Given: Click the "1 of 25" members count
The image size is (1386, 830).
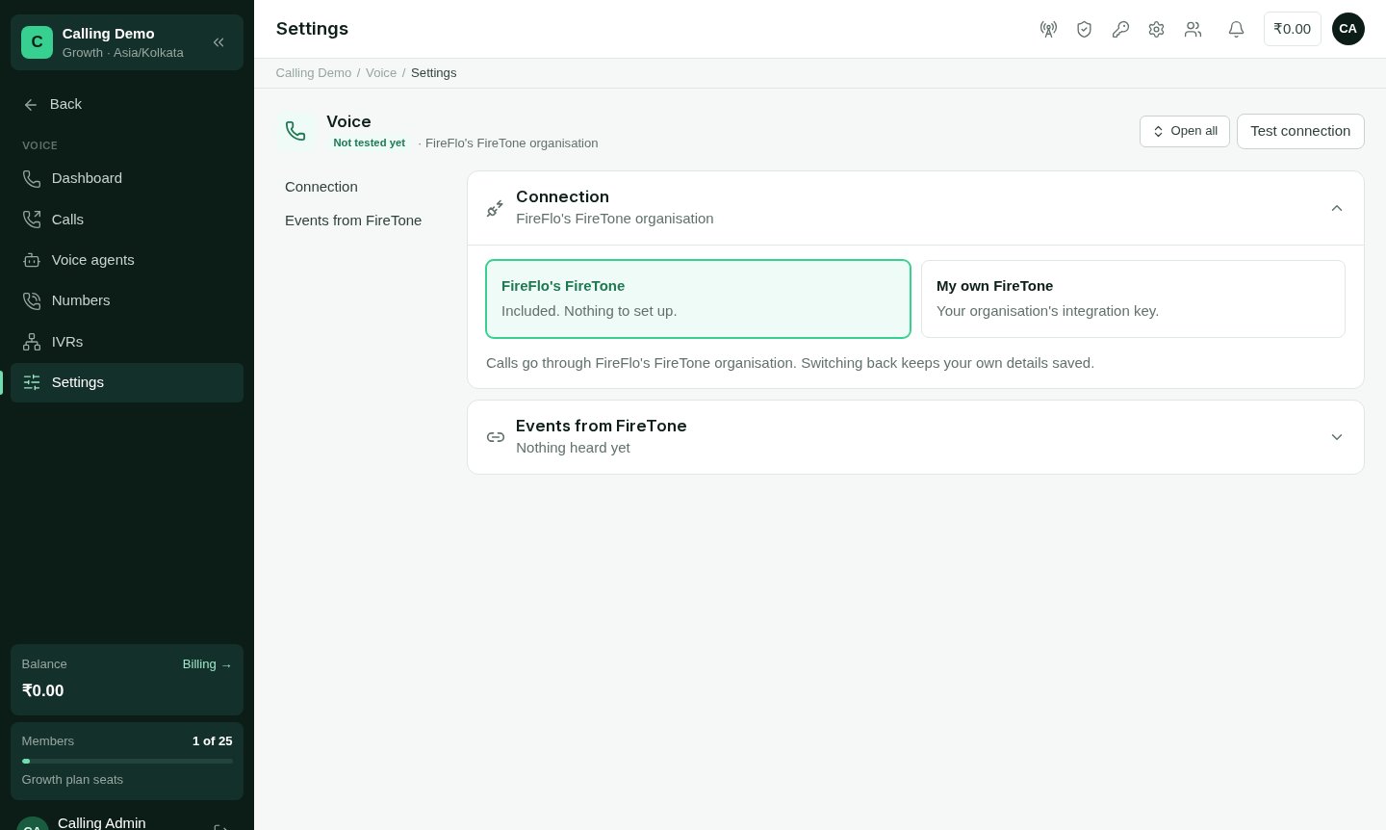Looking at the screenshot, I should pyautogui.click(x=213, y=741).
